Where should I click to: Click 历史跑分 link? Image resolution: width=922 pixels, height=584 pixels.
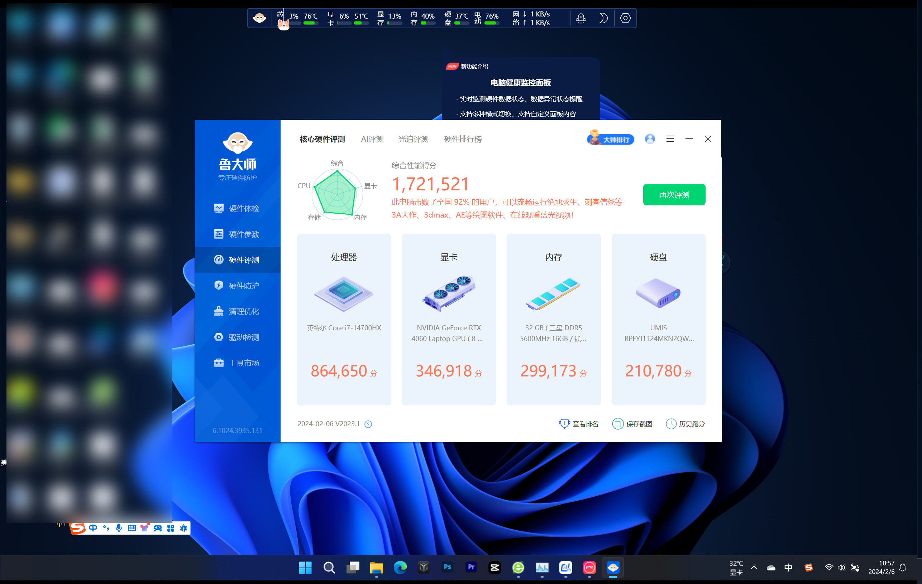685,424
